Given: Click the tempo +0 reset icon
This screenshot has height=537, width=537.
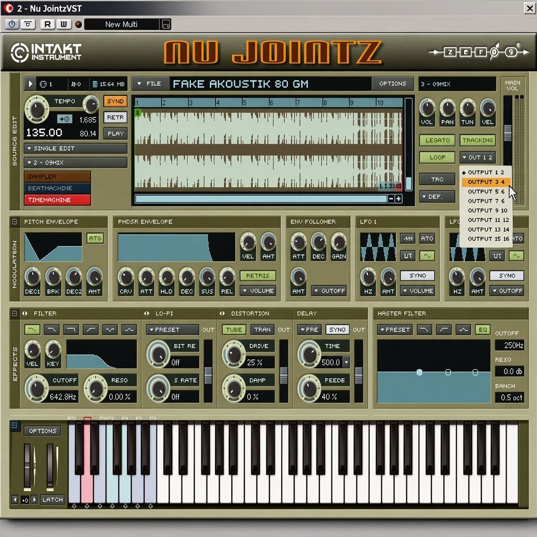Looking at the screenshot, I should click(65, 119).
